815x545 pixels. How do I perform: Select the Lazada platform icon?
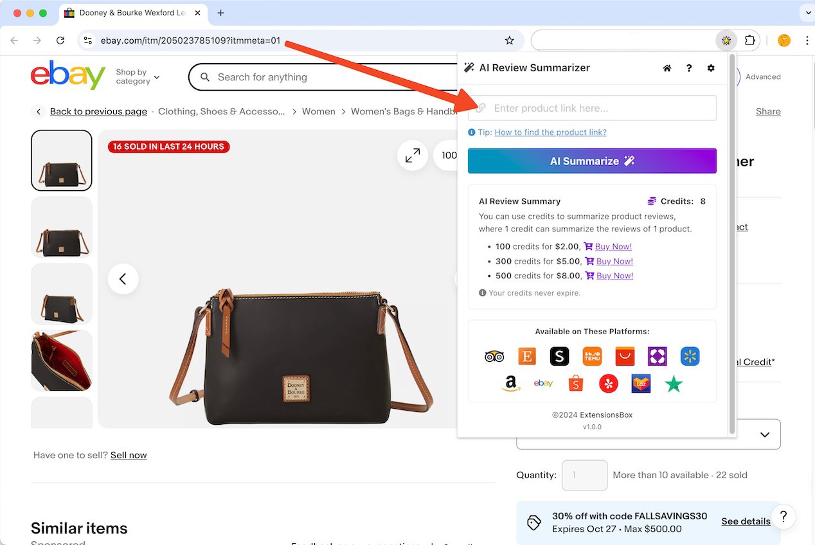[641, 383]
